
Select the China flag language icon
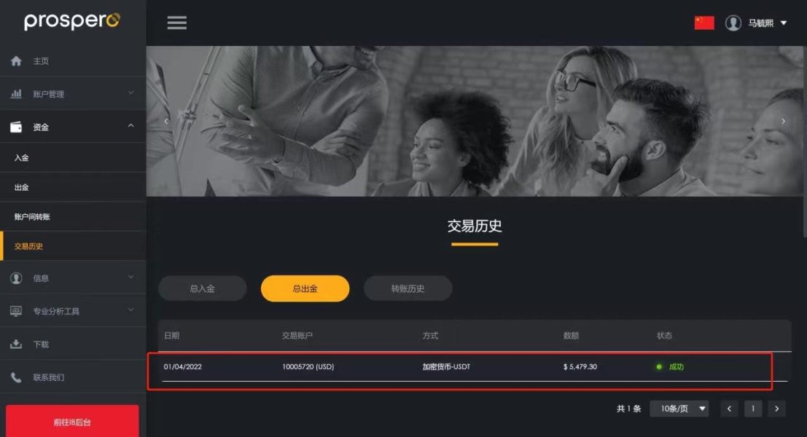704,23
